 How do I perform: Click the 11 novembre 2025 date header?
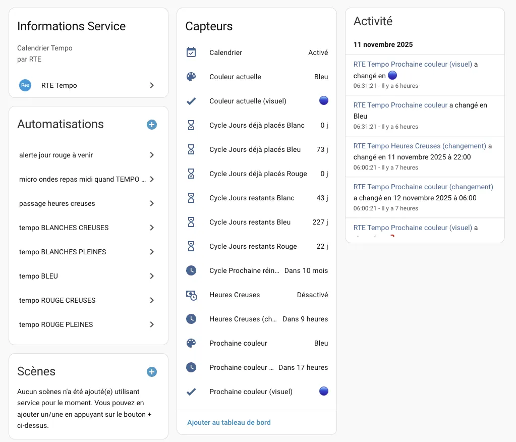pyautogui.click(x=383, y=44)
